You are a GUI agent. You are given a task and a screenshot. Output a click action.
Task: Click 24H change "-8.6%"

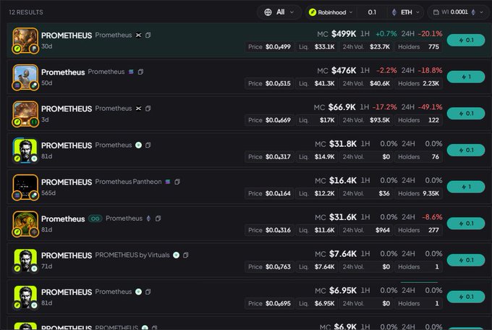(x=432, y=217)
